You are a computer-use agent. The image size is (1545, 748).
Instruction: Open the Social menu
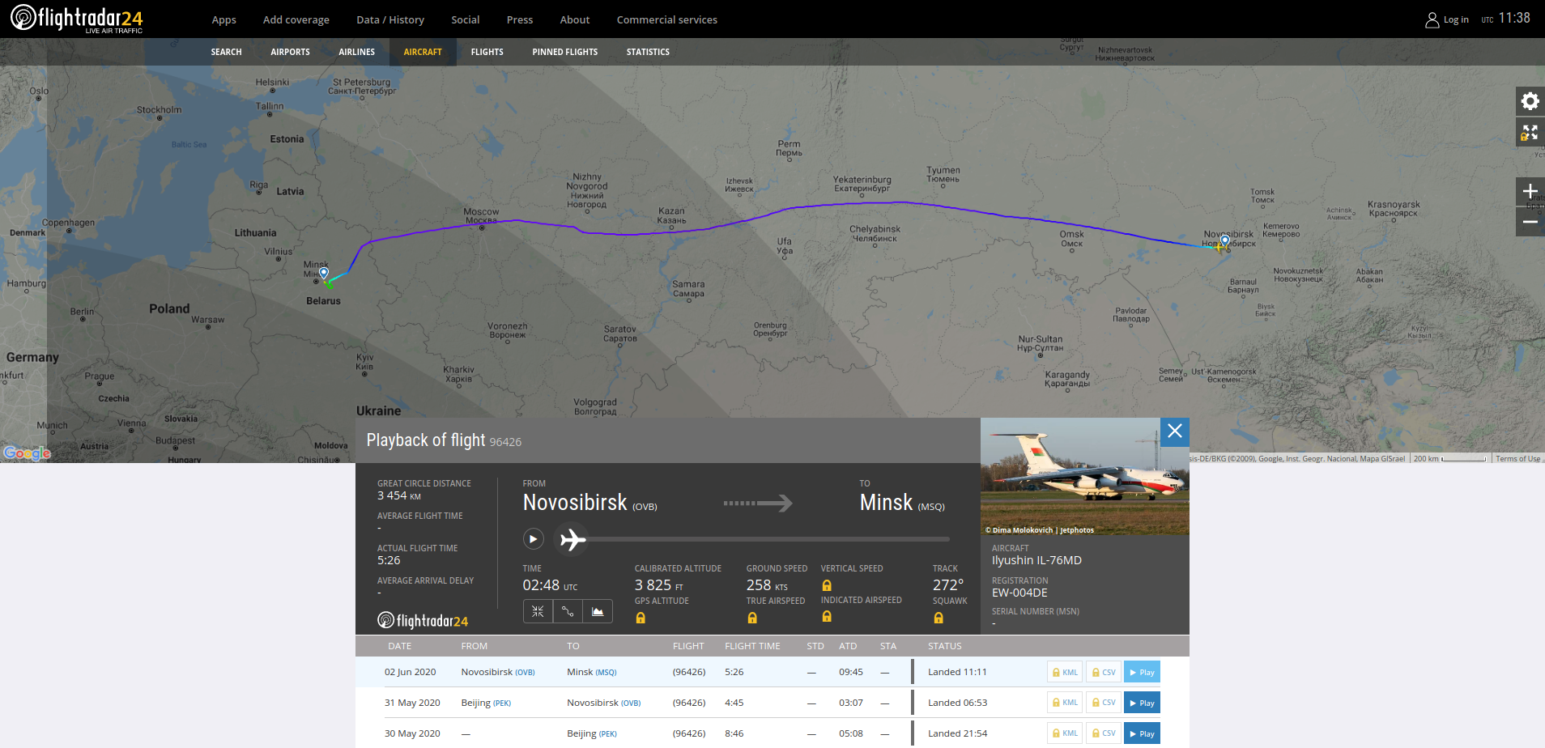(x=466, y=19)
